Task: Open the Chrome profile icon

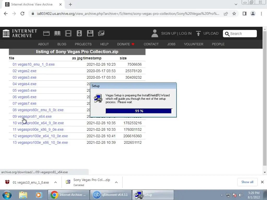Action: click(253, 14)
